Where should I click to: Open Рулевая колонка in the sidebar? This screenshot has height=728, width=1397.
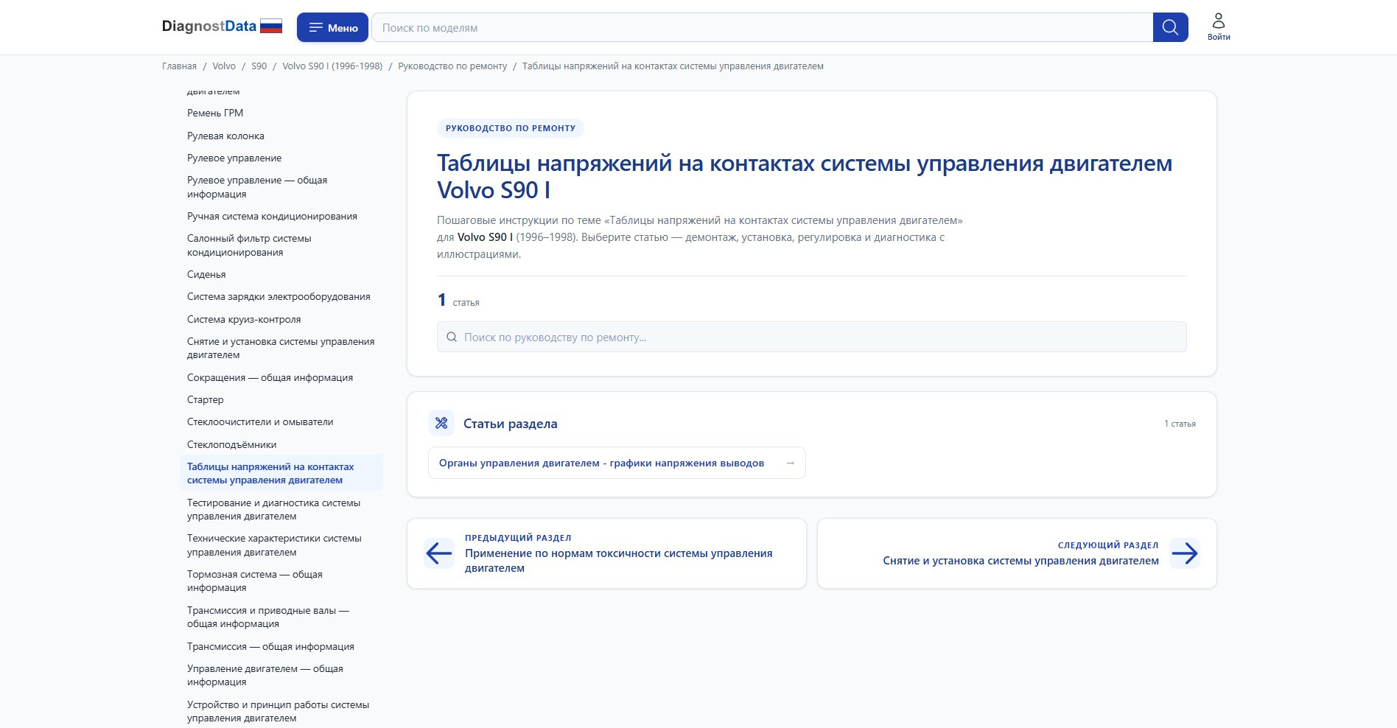[225, 136]
